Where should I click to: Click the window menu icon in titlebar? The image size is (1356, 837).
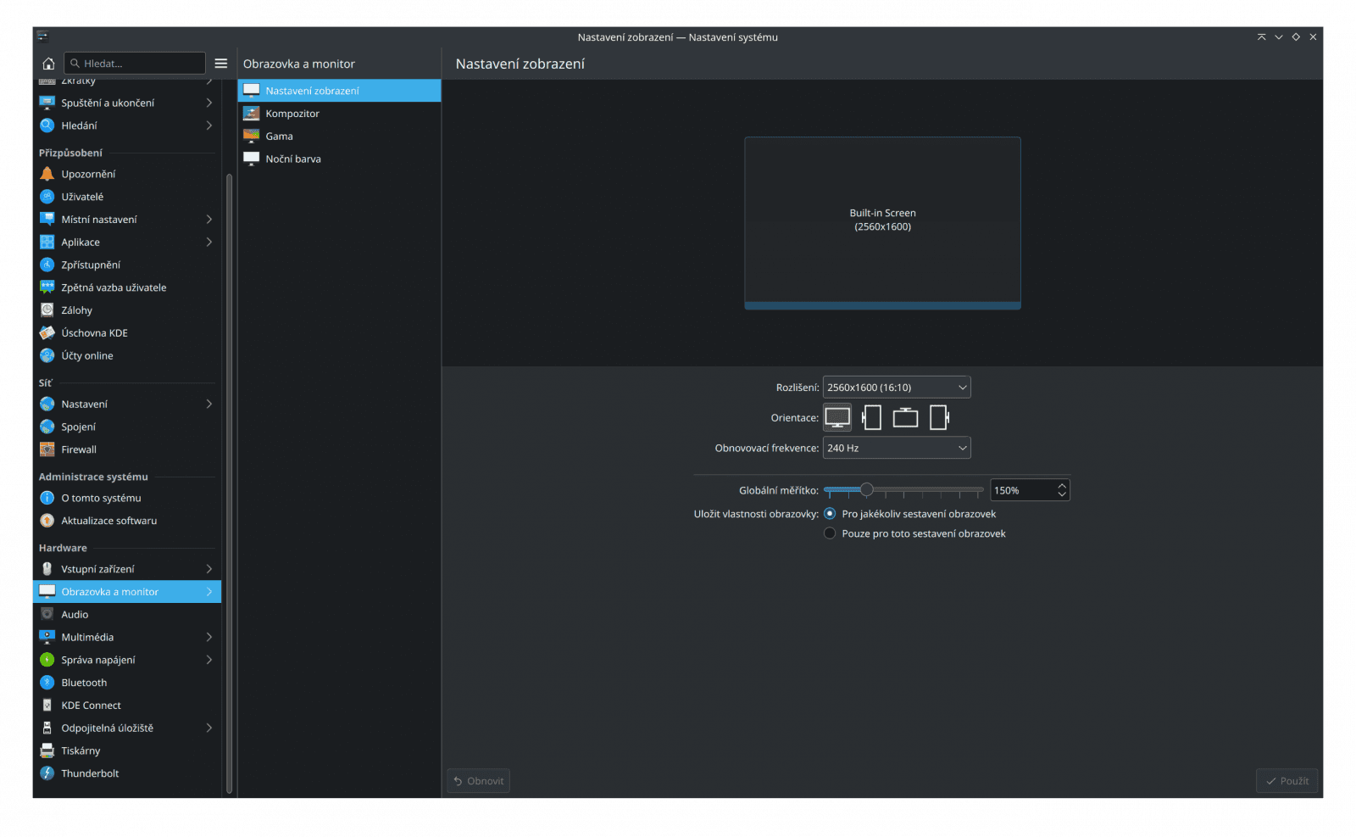42,36
